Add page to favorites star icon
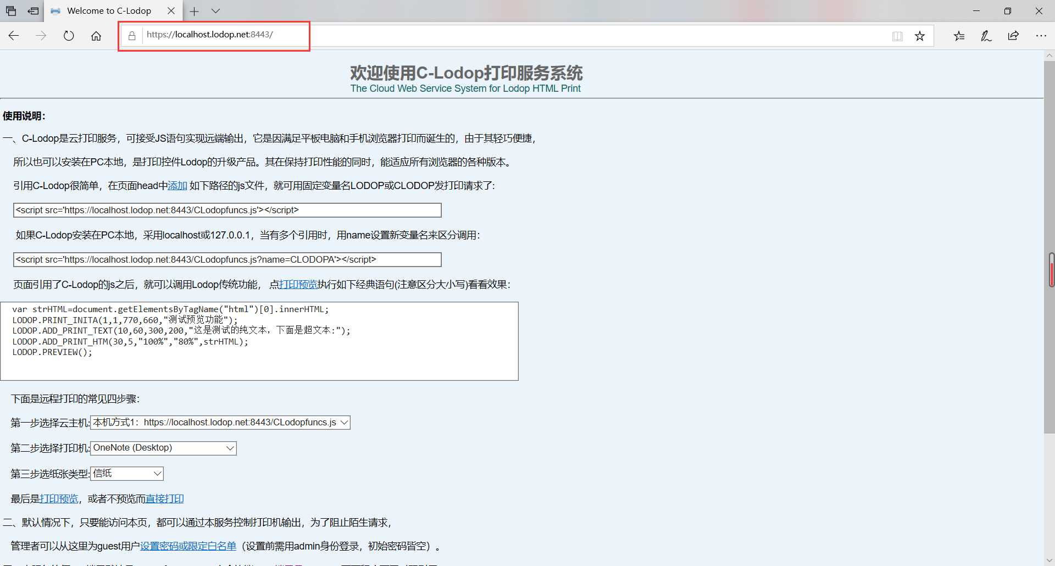 pos(920,36)
